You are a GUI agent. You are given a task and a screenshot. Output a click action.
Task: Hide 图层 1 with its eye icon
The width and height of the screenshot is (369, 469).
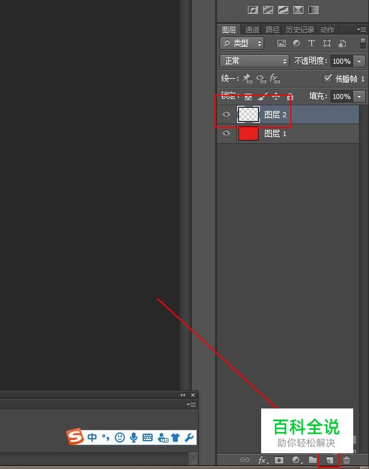pyautogui.click(x=226, y=133)
